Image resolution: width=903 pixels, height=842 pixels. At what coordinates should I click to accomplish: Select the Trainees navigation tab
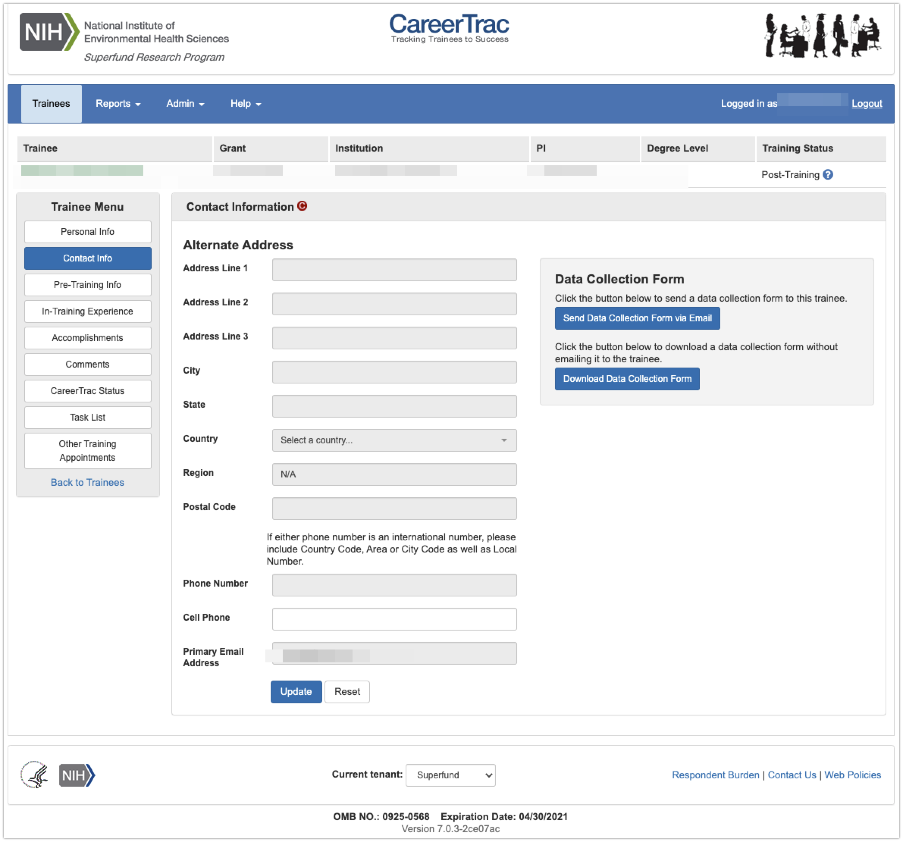pos(51,103)
